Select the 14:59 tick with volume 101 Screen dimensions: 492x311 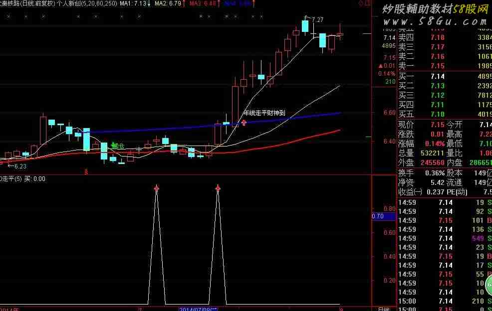pos(445,220)
